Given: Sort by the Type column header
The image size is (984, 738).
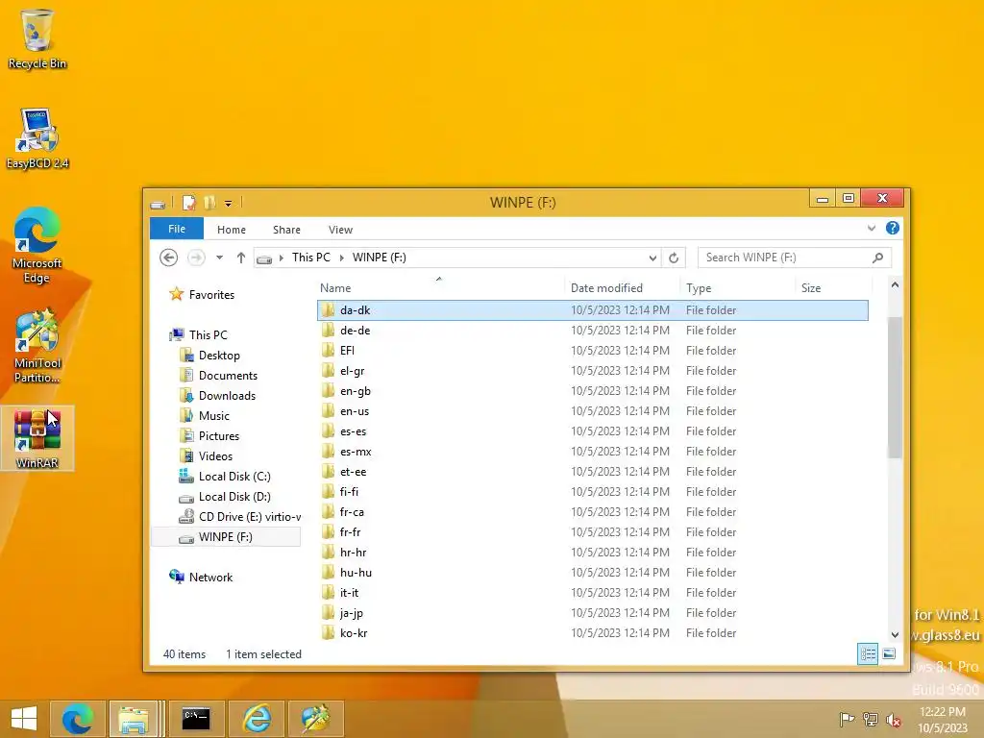Looking at the screenshot, I should (x=737, y=288).
